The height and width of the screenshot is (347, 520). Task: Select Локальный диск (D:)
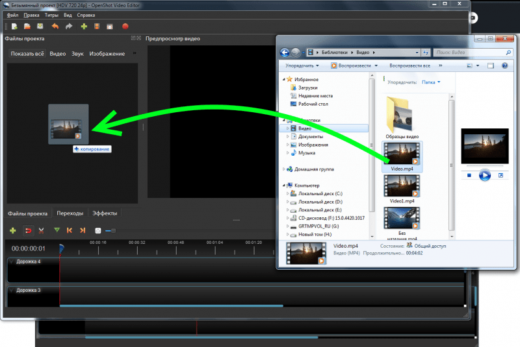click(320, 202)
